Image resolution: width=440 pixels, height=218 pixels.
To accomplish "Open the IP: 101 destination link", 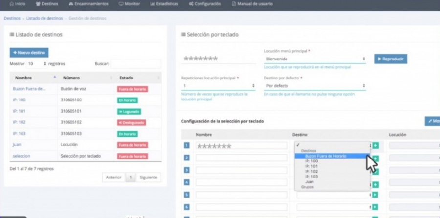I will click(19, 111).
